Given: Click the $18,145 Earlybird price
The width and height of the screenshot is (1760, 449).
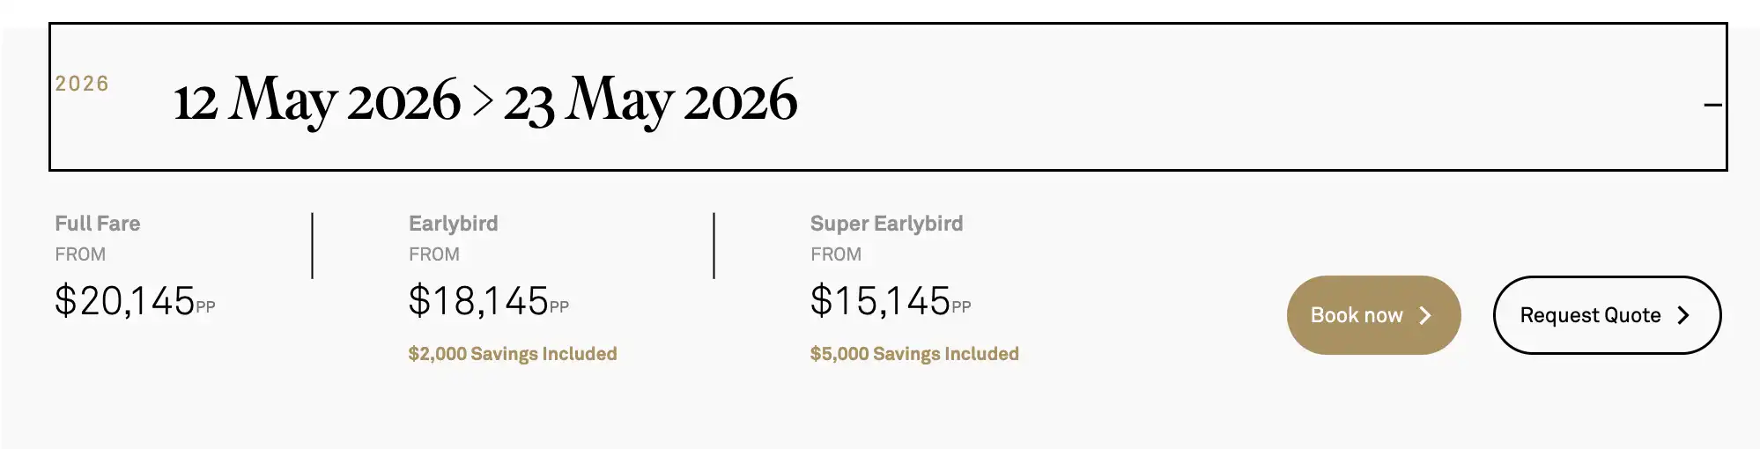Looking at the screenshot, I should click(479, 301).
